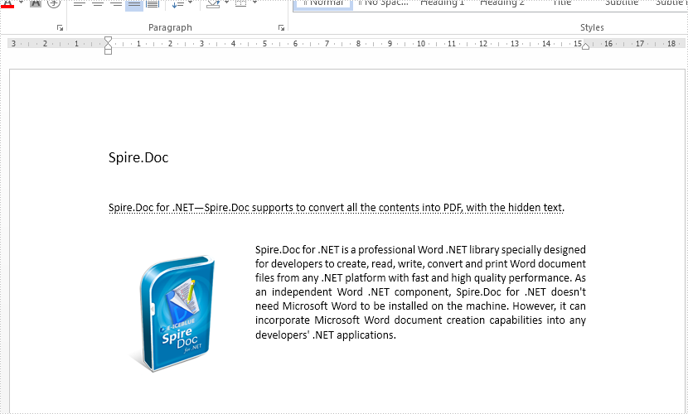The height and width of the screenshot is (414, 688).
Task: Click the Styles group label
Action: click(592, 27)
